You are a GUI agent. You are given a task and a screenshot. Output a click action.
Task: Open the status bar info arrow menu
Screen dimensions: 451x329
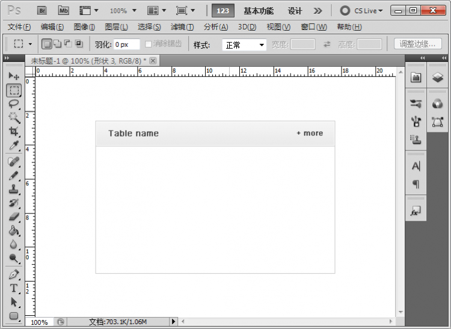173,321
